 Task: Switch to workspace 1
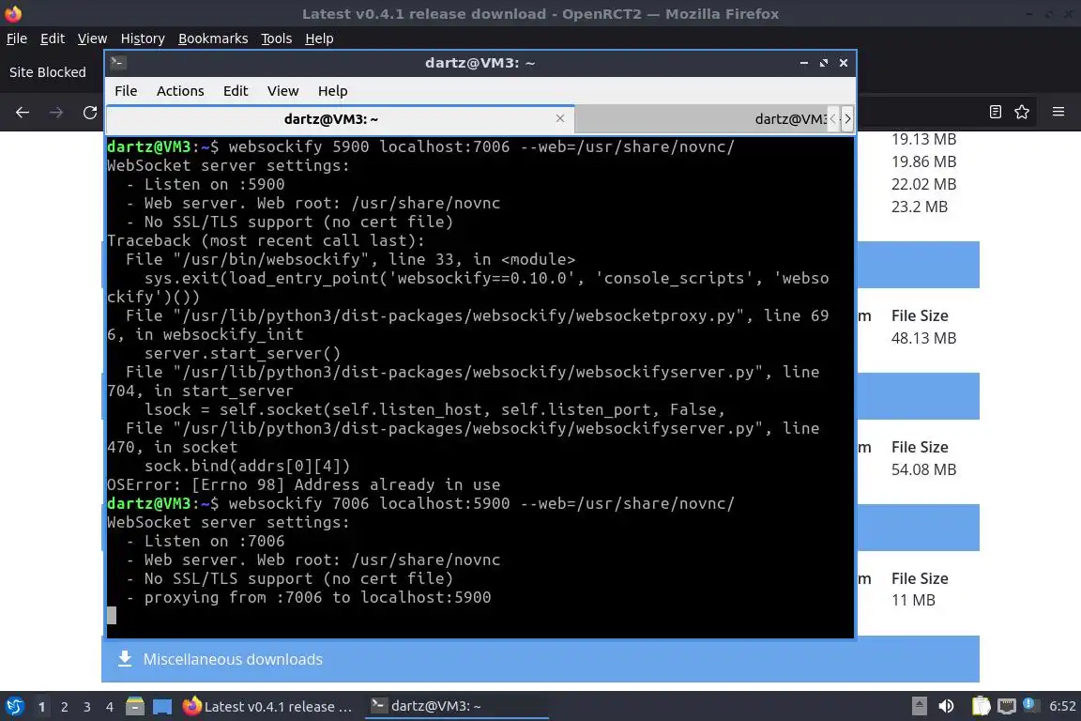pyautogui.click(x=42, y=707)
